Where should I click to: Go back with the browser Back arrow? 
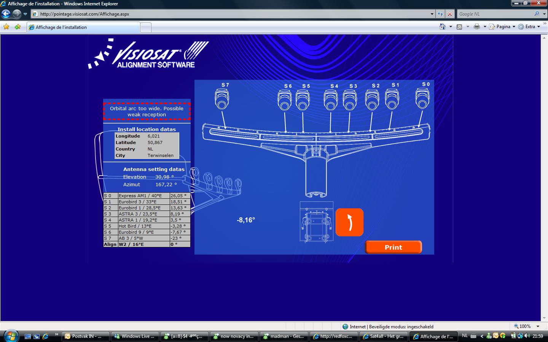point(6,14)
